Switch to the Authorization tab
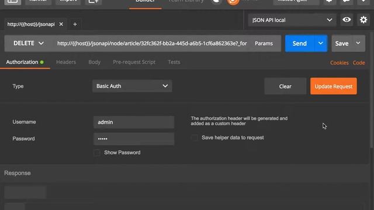The width and height of the screenshot is (374, 210). point(25,62)
